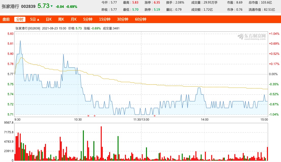This screenshot has height=162, width=281.
Task: Switch to the 盘前 pre-market tab
Action: pos(6,19)
